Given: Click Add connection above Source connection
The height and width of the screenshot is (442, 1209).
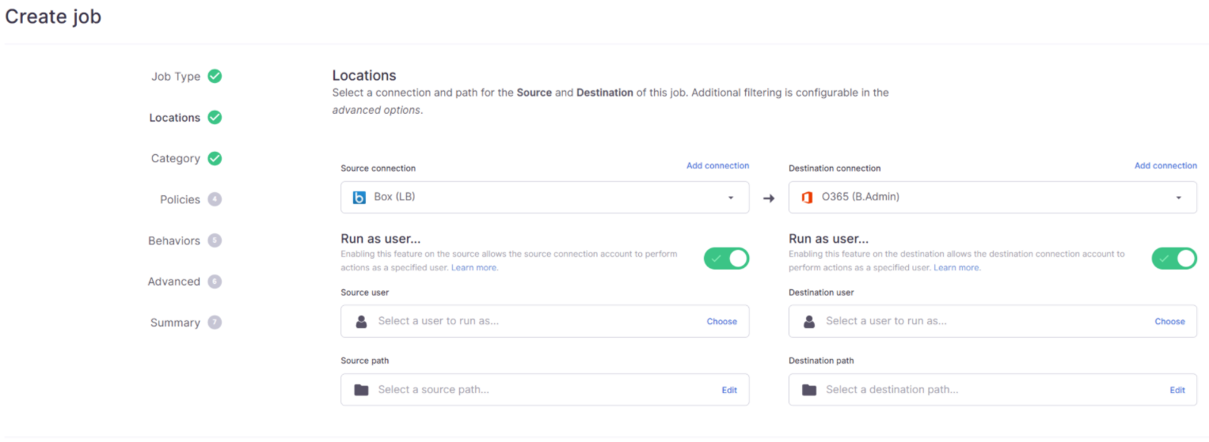Looking at the screenshot, I should pos(717,165).
